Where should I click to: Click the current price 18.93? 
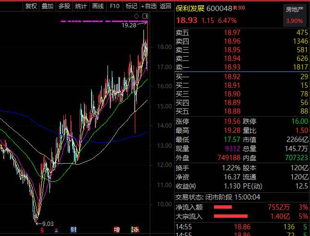coord(187,20)
